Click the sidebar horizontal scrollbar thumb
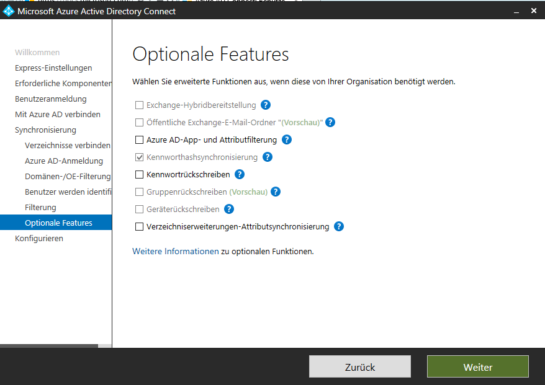Viewport: 545px width, 385px height. pyautogui.click(x=49, y=346)
